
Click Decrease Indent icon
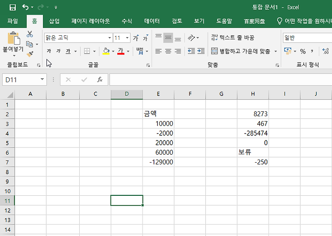[x=191, y=51]
